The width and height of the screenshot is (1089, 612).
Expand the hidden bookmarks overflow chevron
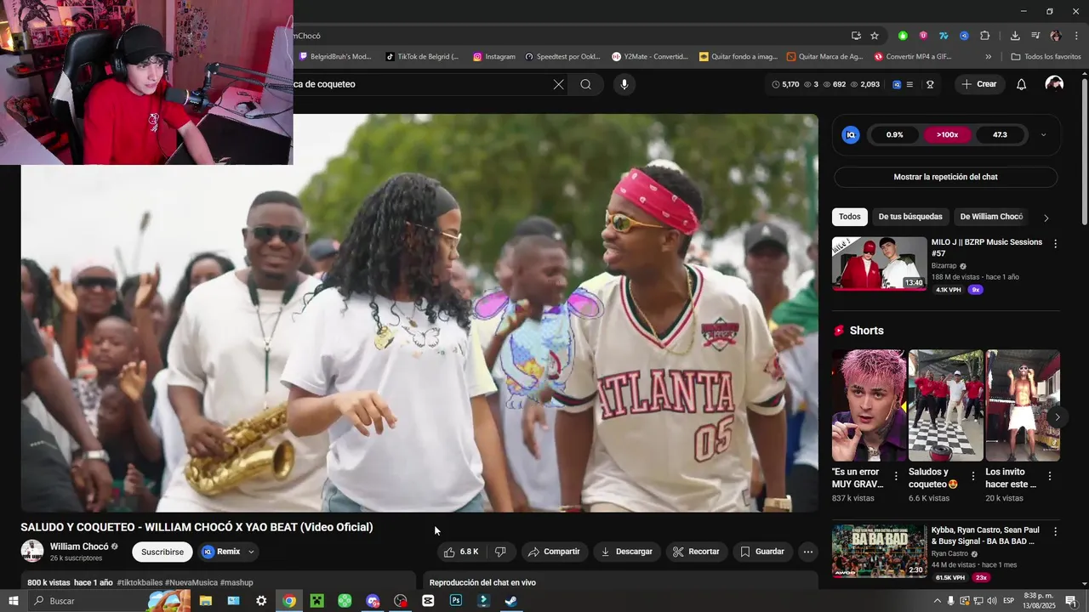988,57
